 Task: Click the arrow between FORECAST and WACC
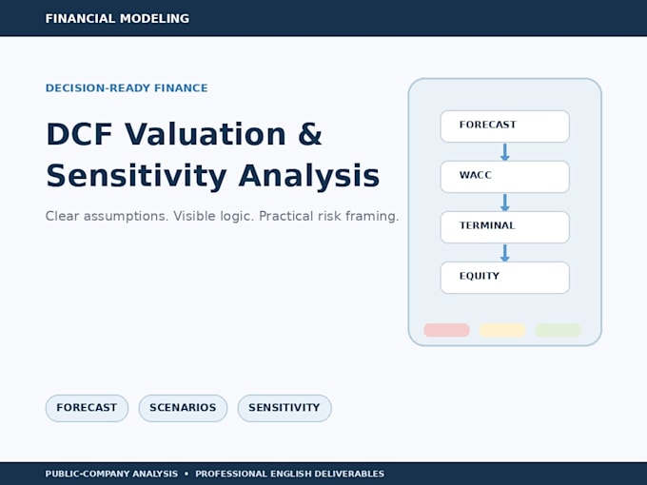pyautogui.click(x=504, y=152)
